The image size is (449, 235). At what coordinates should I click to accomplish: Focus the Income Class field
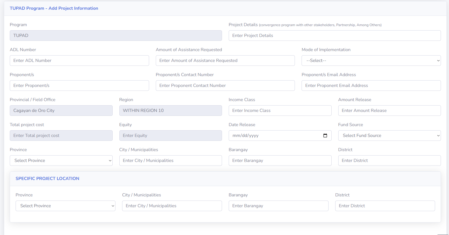coord(280,111)
